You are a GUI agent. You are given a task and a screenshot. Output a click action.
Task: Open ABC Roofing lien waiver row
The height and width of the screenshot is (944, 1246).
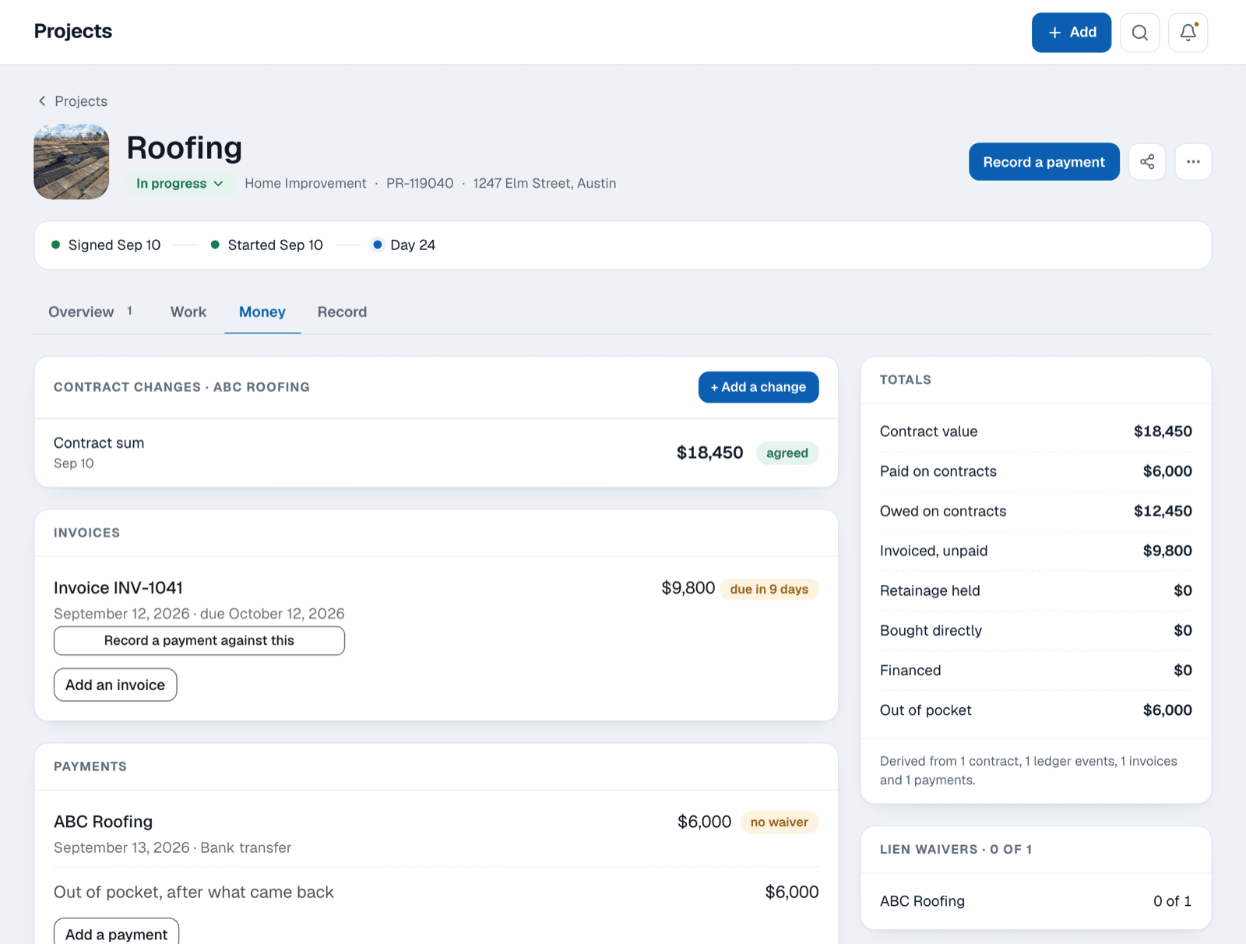tap(1036, 901)
